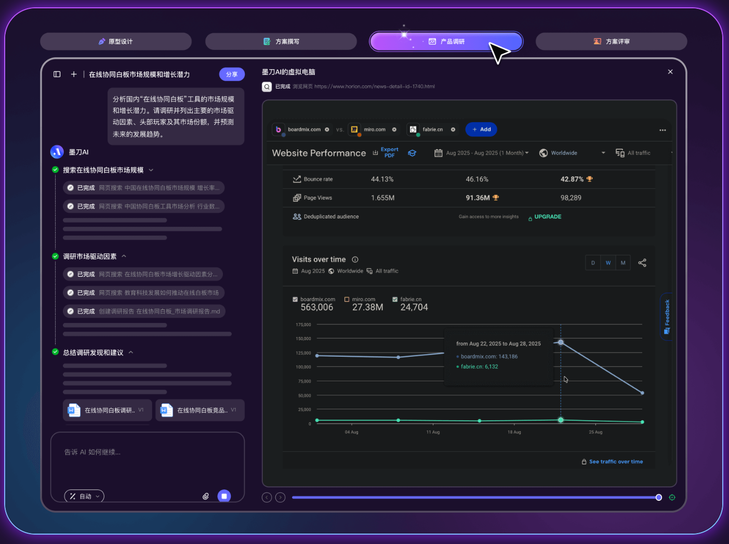Enable the miro.com series checkbox
Screen dimensions: 729x544
click(347, 300)
